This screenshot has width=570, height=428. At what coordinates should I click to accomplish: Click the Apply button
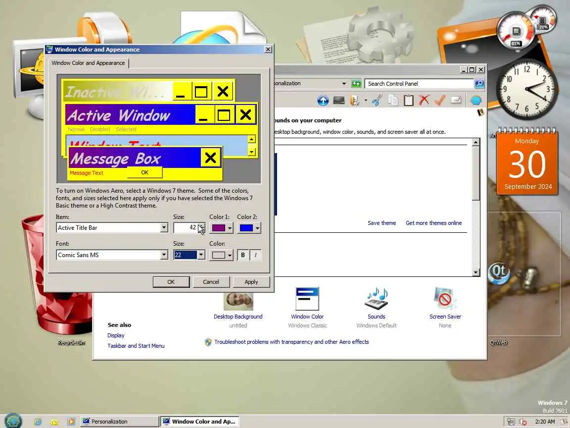[251, 282]
